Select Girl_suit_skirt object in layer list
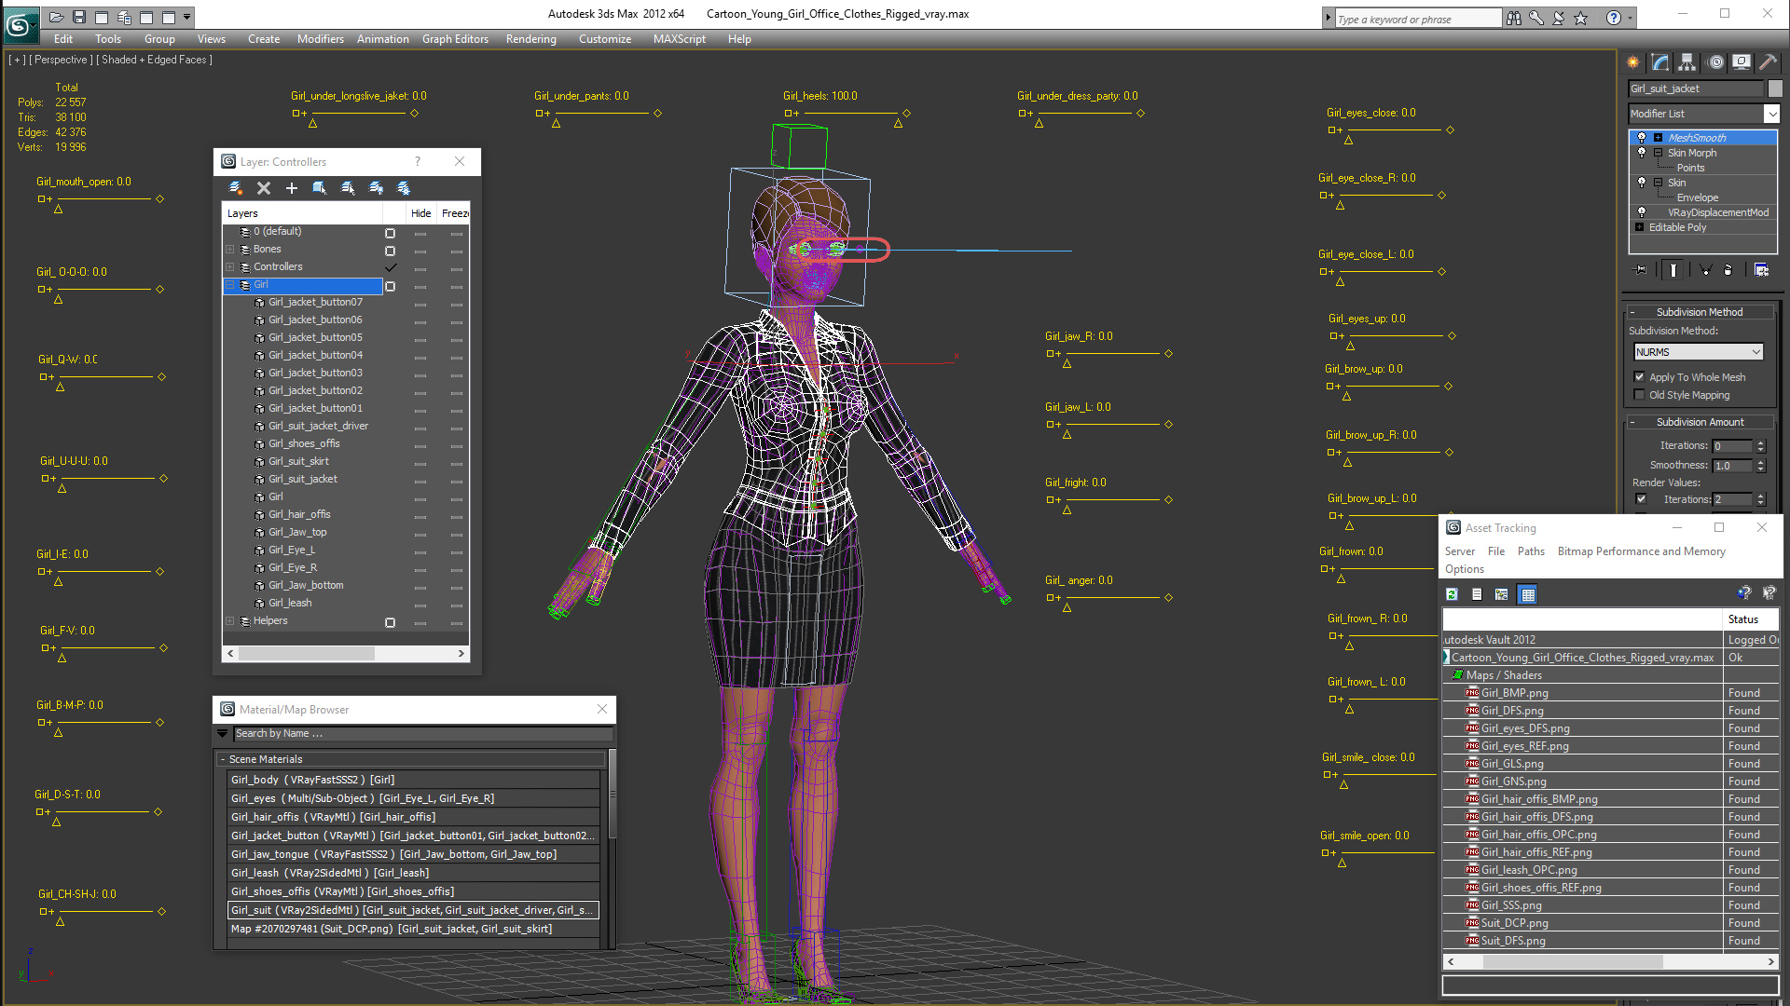Screen dimensions: 1790x1006 [x=298, y=461]
